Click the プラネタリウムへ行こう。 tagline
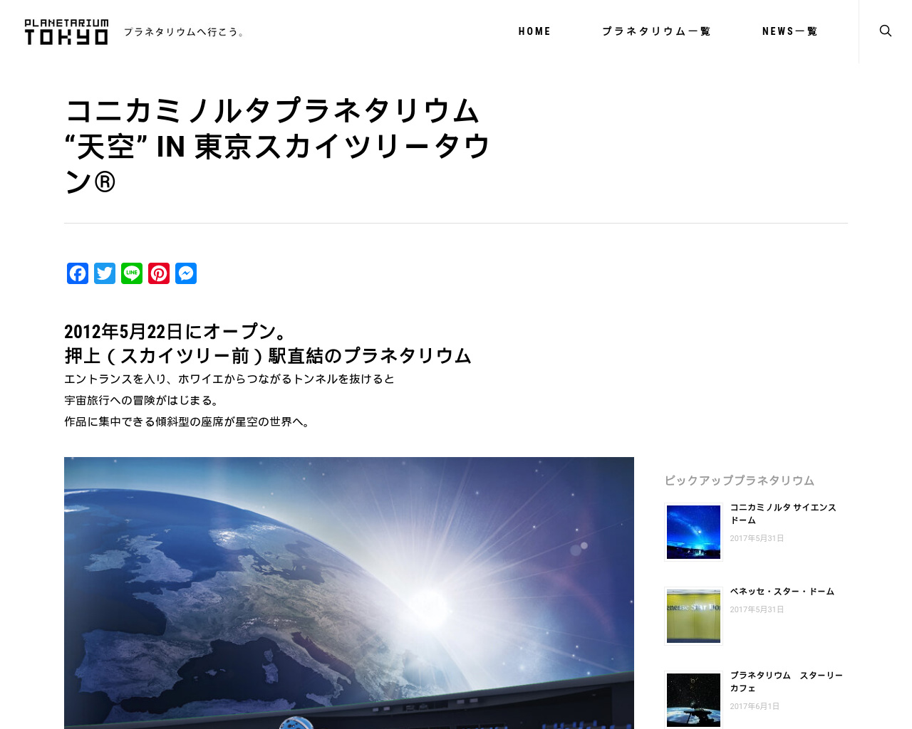Screen dimensions: 912x729 point(184,32)
